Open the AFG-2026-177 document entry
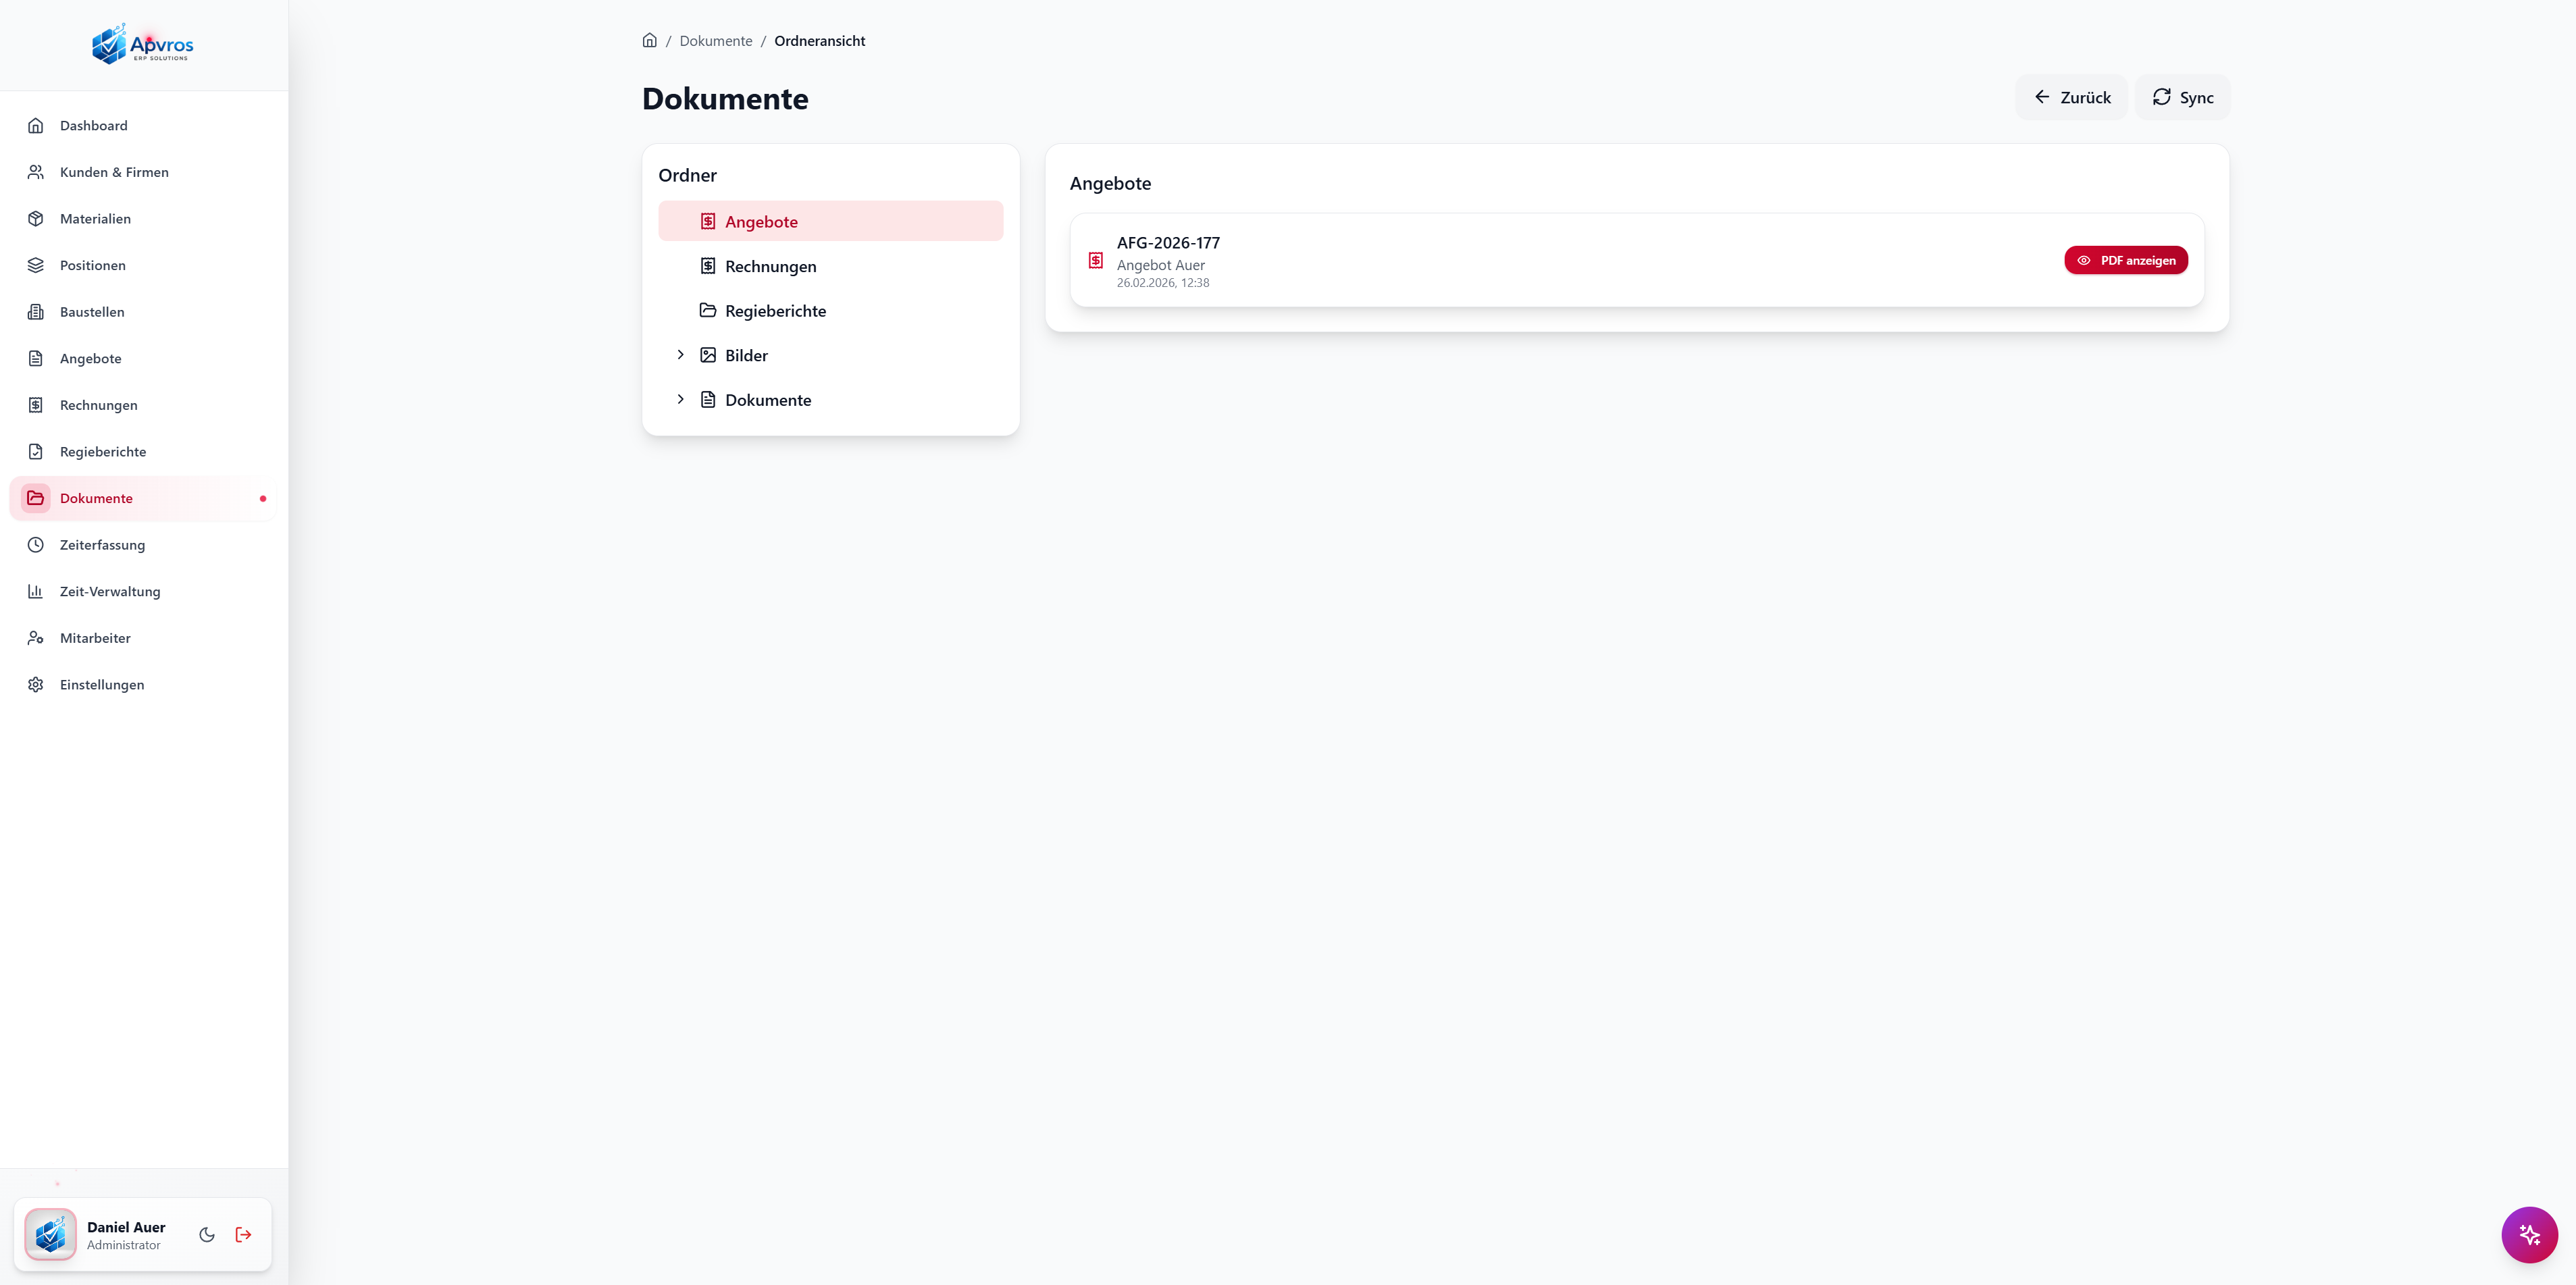Viewport: 2576px width, 1285px height. tap(1168, 242)
